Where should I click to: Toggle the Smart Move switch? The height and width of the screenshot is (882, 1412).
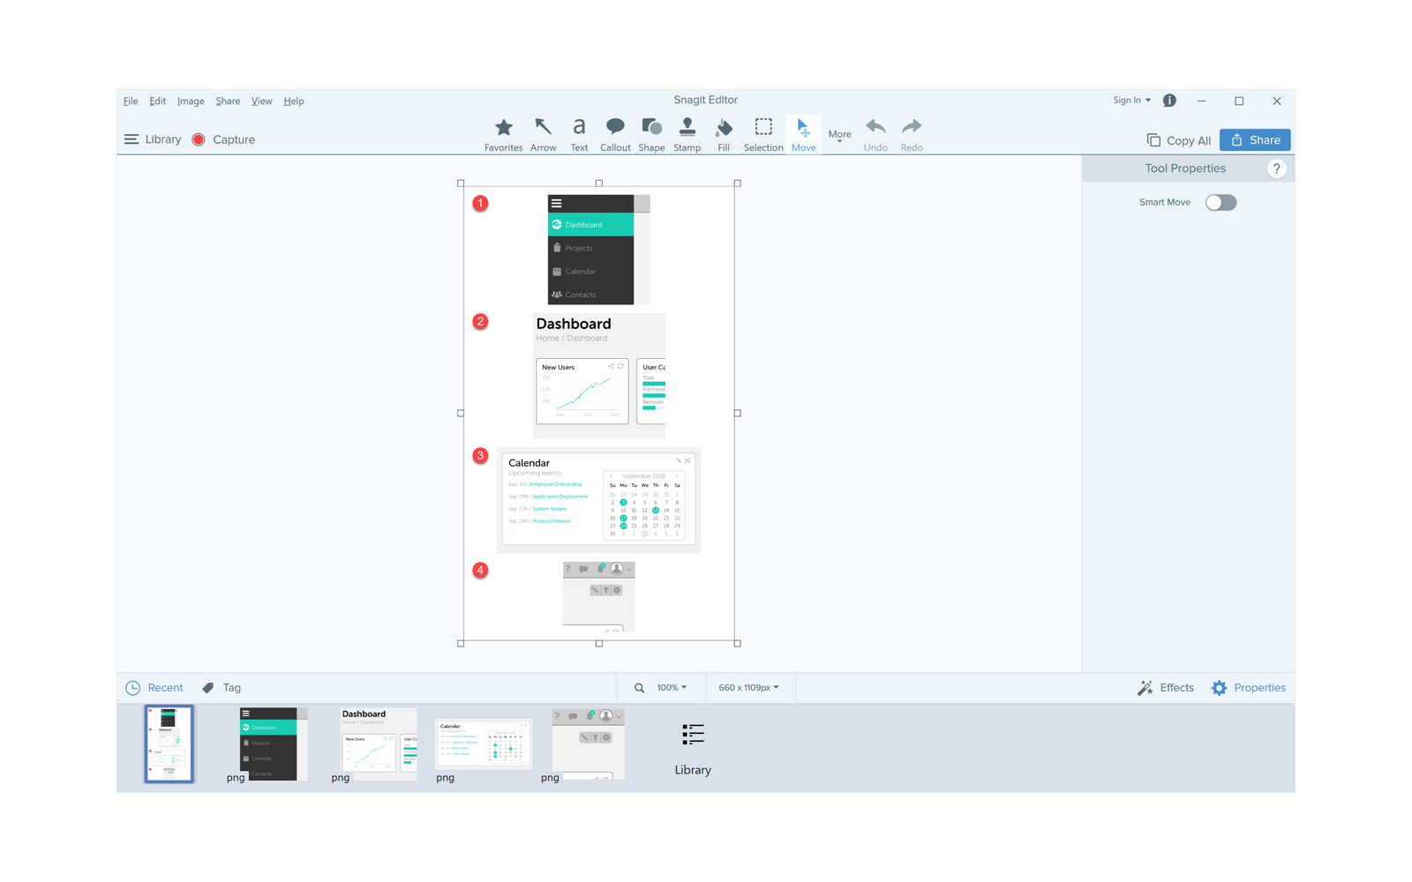1220,203
